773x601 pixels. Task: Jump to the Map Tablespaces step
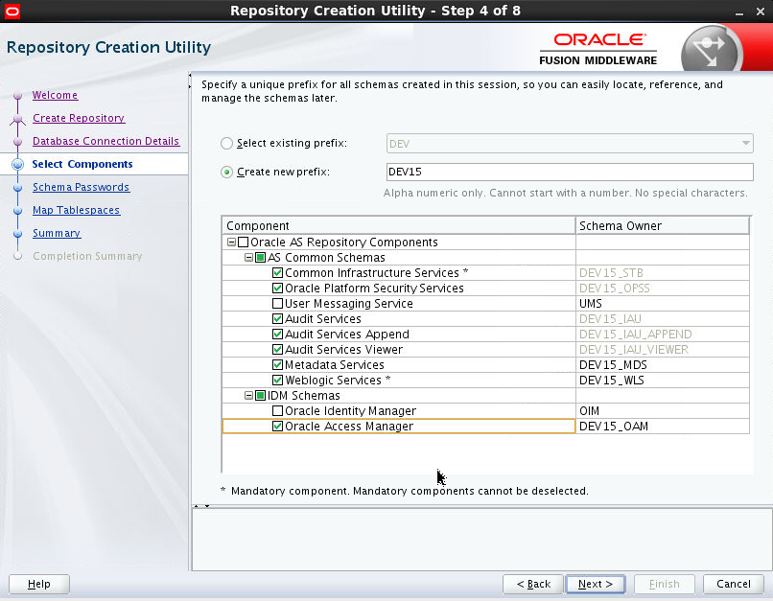[77, 210]
